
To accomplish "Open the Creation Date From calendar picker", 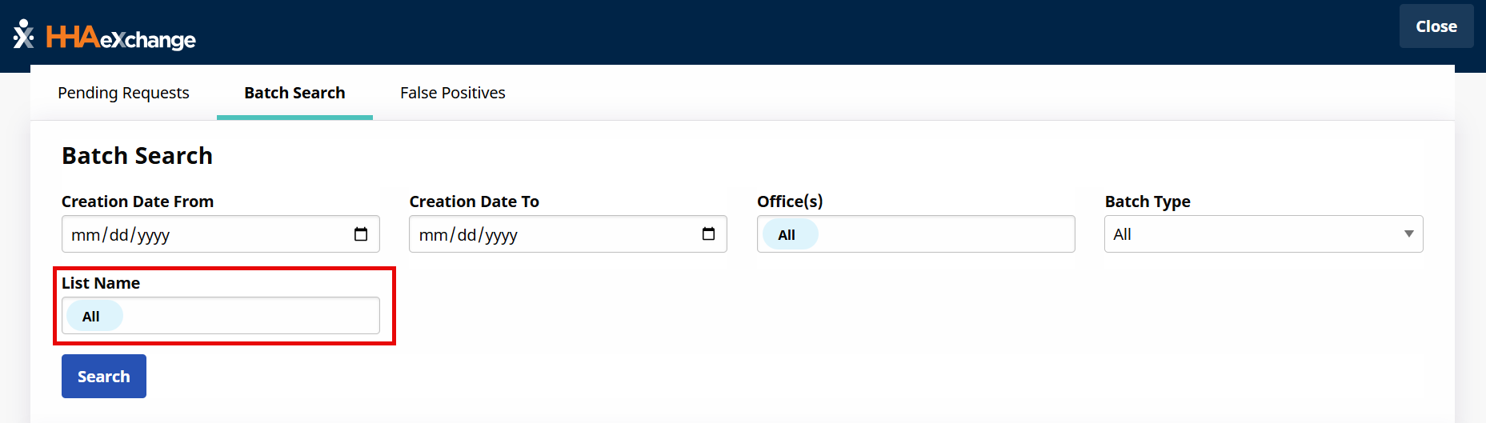I will coord(361,234).
